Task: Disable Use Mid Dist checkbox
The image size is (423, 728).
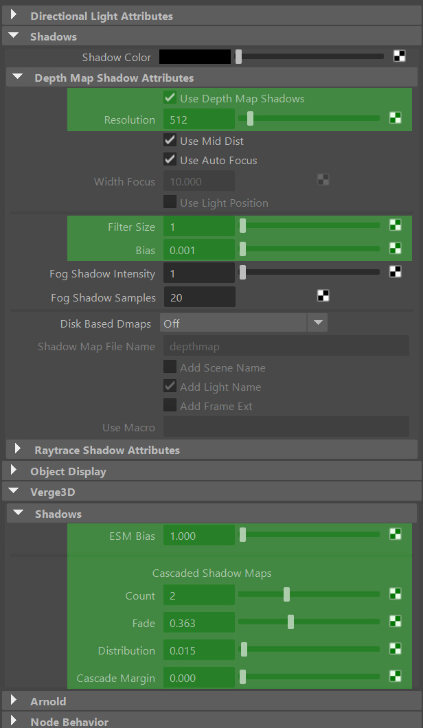Action: [170, 140]
